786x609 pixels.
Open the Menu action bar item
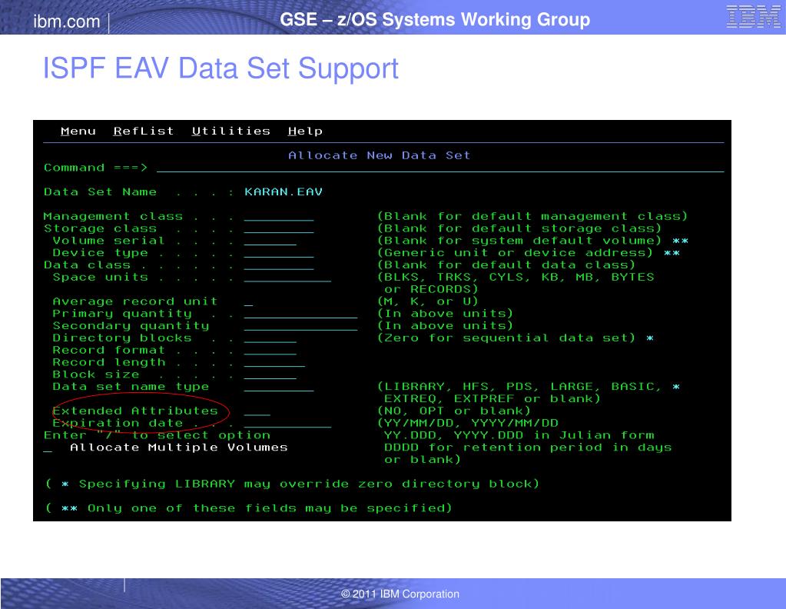click(x=78, y=131)
